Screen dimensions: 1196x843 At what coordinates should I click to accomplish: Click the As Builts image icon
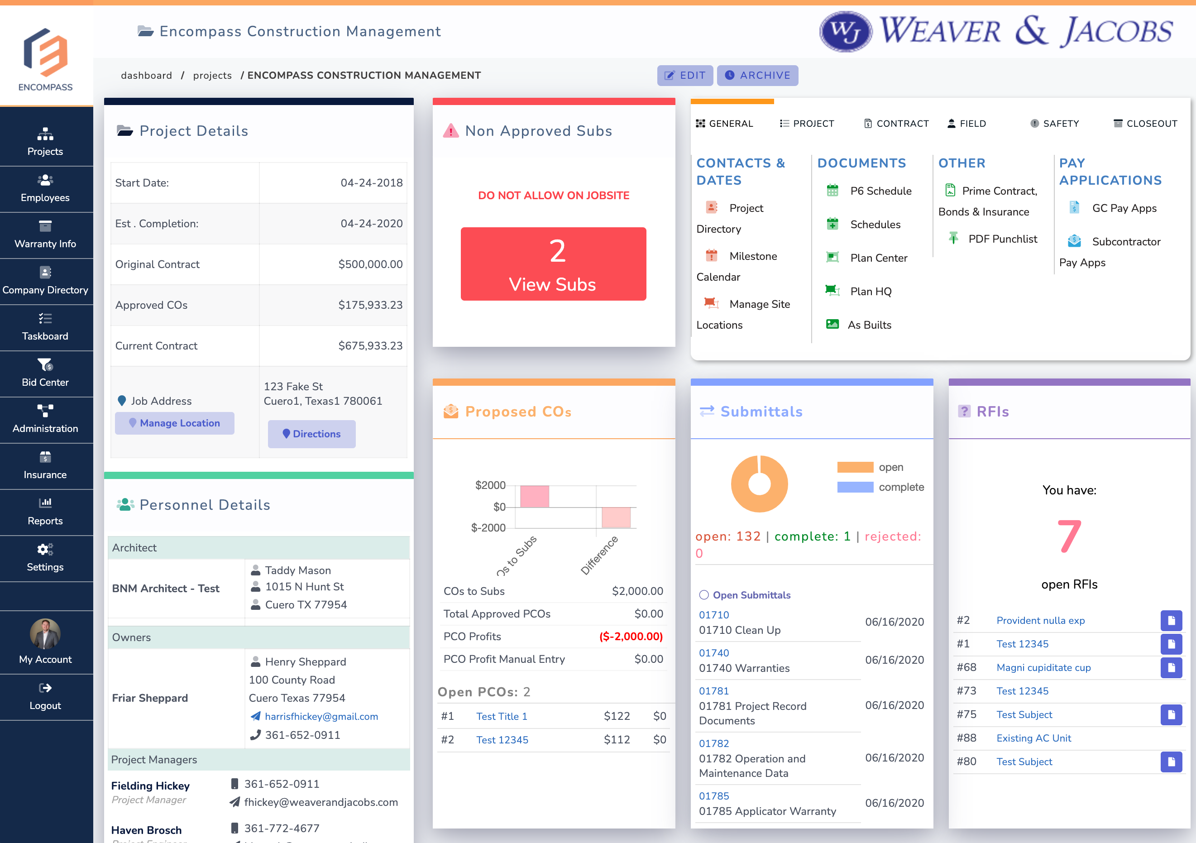(x=832, y=324)
